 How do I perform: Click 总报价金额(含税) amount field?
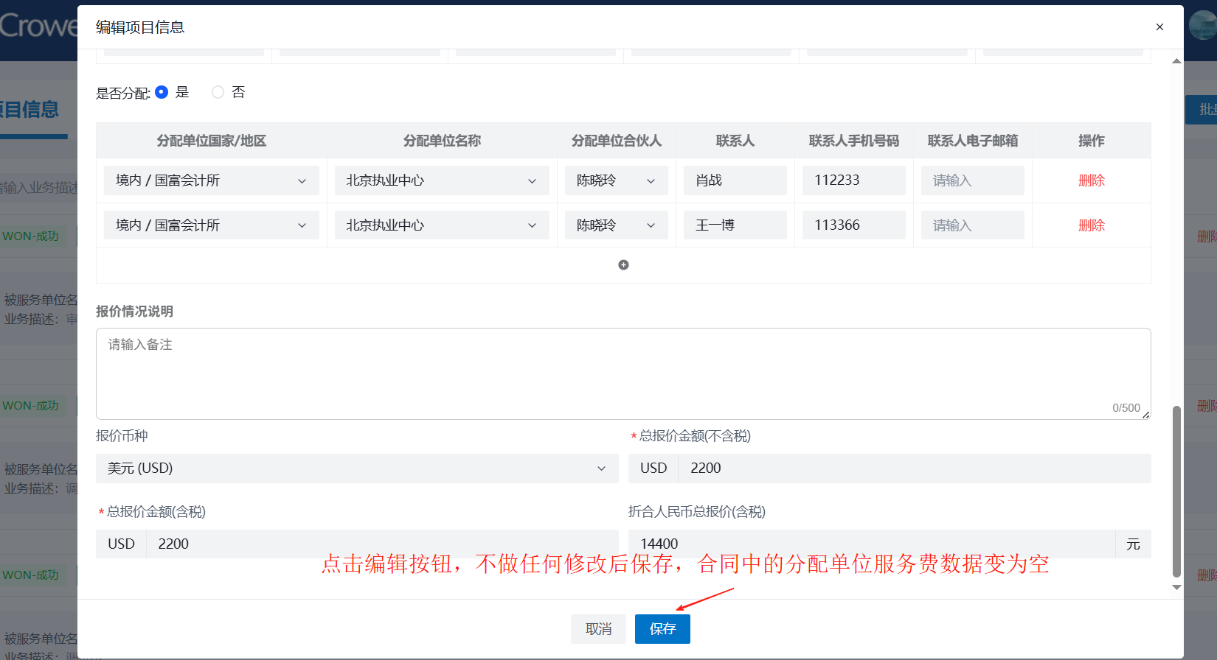(382, 544)
